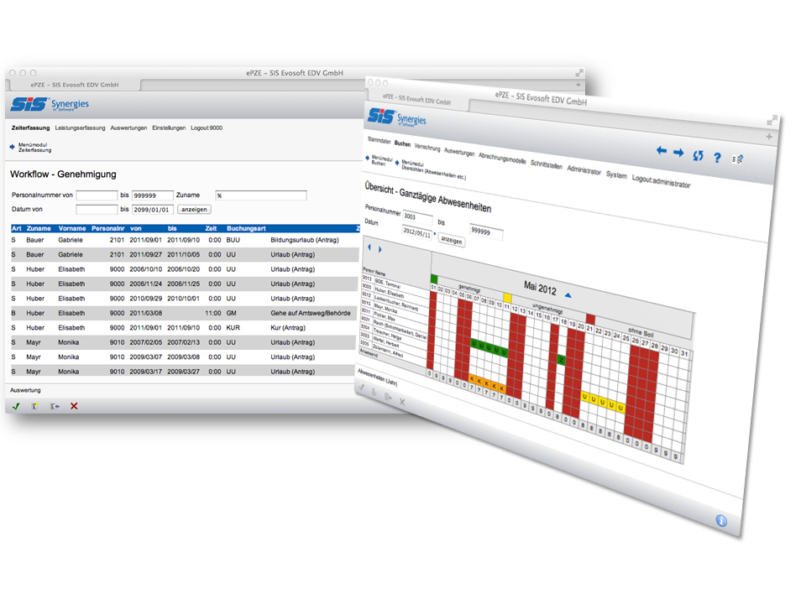Collapse the Mai 2012 calendar triangle
The height and width of the screenshot is (604, 806).
[568, 294]
